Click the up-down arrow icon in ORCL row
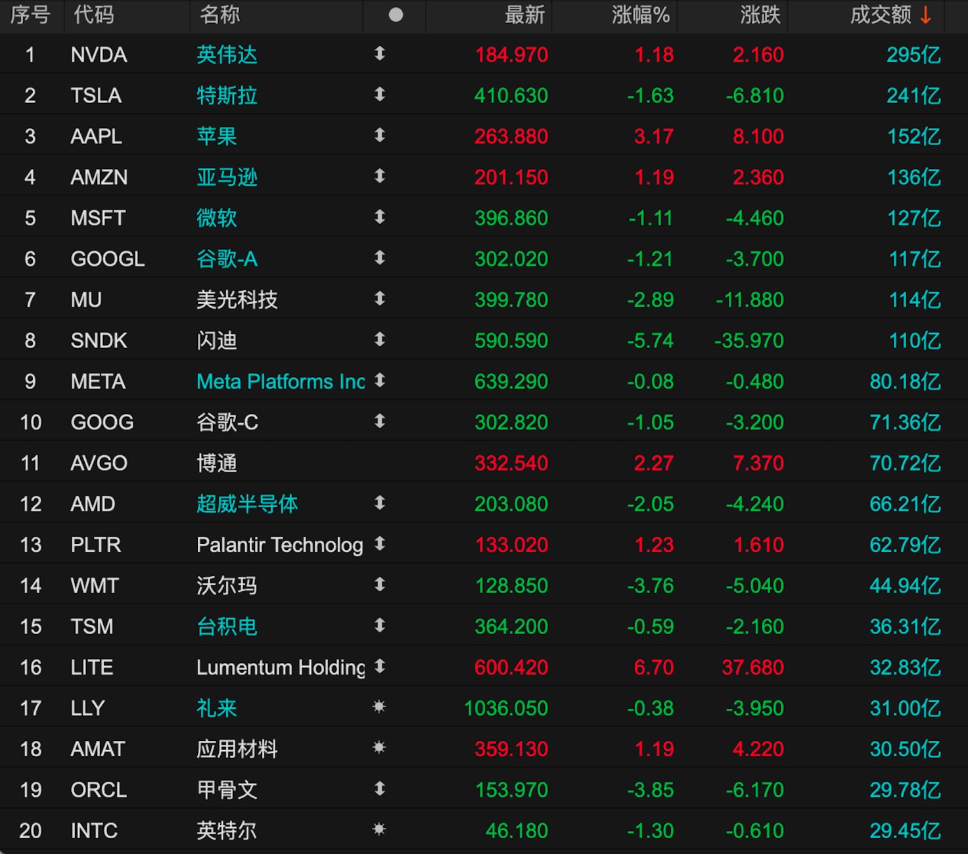 [x=380, y=788]
